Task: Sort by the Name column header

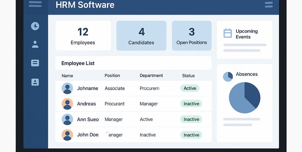Action: [x=67, y=76]
